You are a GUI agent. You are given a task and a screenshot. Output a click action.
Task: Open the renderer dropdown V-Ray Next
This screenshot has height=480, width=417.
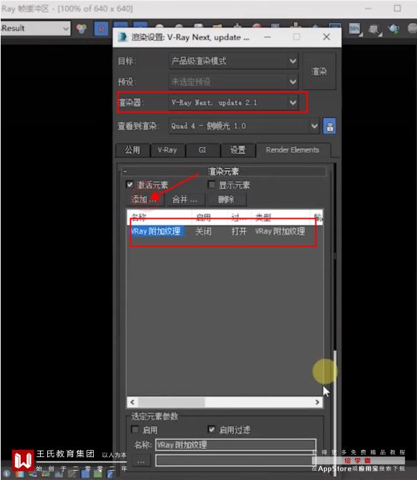click(x=233, y=102)
